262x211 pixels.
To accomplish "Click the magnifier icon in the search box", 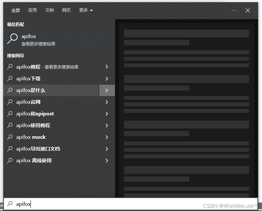I will (10, 204).
